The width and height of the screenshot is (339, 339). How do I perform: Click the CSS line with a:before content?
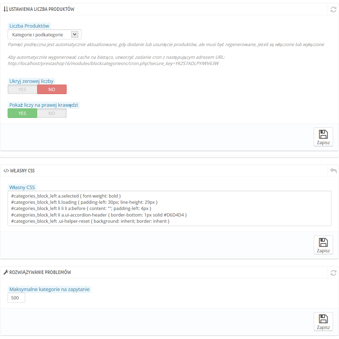tap(81, 208)
